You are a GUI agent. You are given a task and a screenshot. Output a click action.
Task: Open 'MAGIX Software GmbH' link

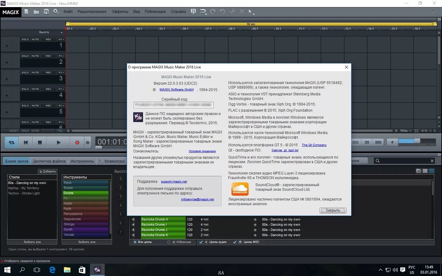click(x=176, y=90)
